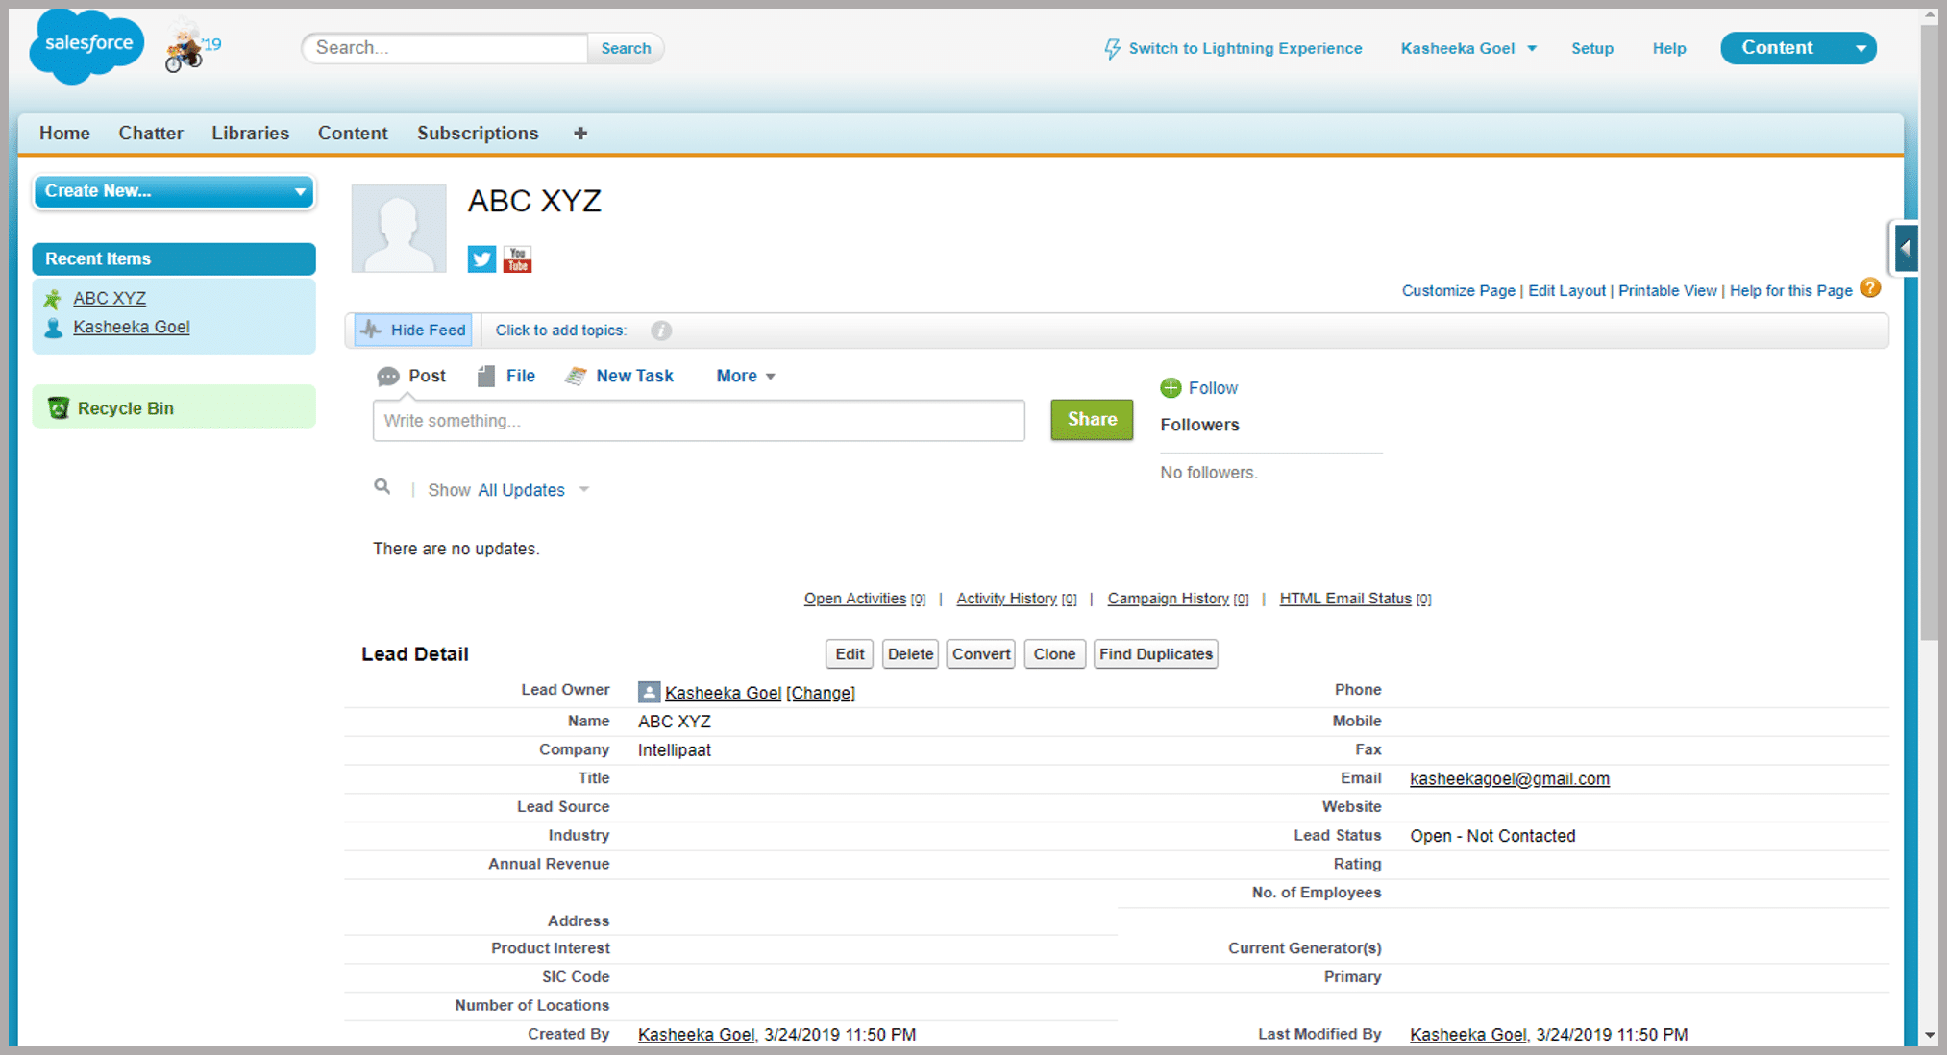This screenshot has width=1947, height=1055.
Task: Click the lightning bolt icon
Action: coord(1112,49)
